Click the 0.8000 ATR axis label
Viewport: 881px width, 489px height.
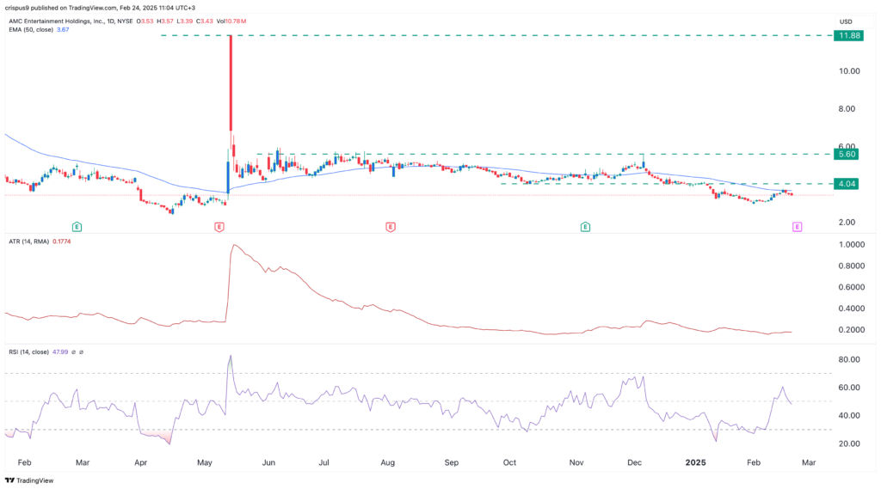click(x=851, y=266)
